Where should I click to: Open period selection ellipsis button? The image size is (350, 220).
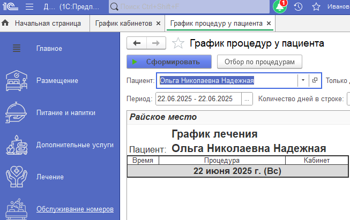coord(247,99)
